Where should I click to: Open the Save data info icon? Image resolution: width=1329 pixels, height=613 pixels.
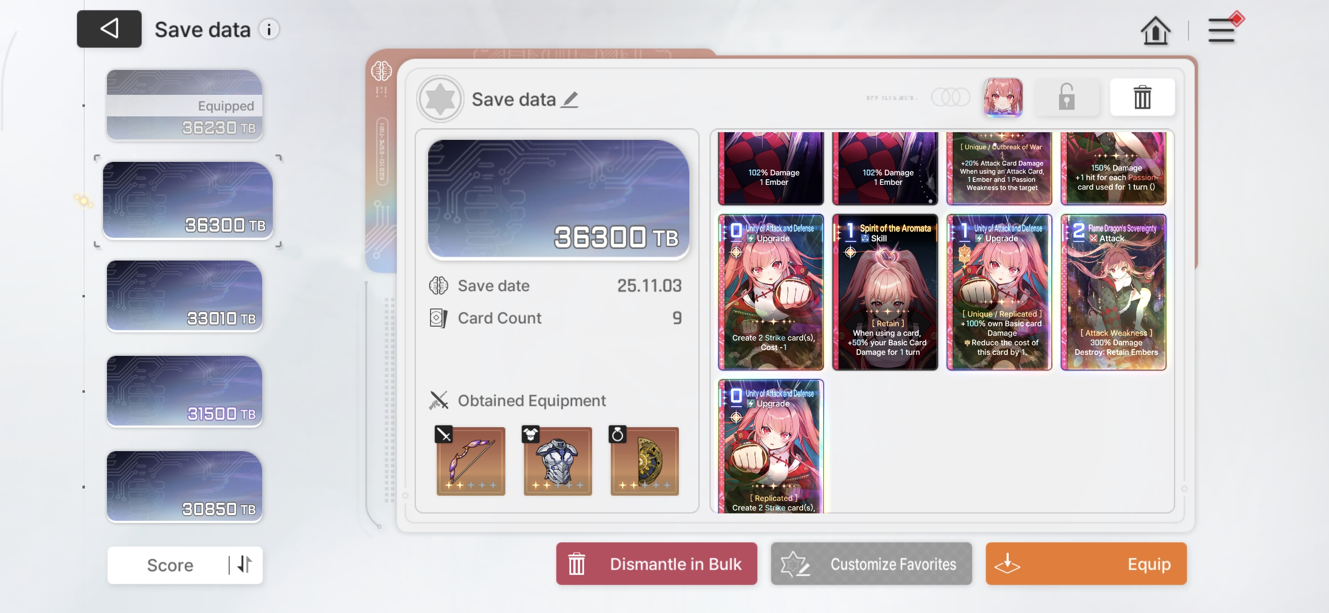pos(269,29)
